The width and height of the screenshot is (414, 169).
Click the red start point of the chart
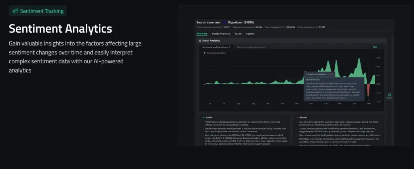(205, 85)
